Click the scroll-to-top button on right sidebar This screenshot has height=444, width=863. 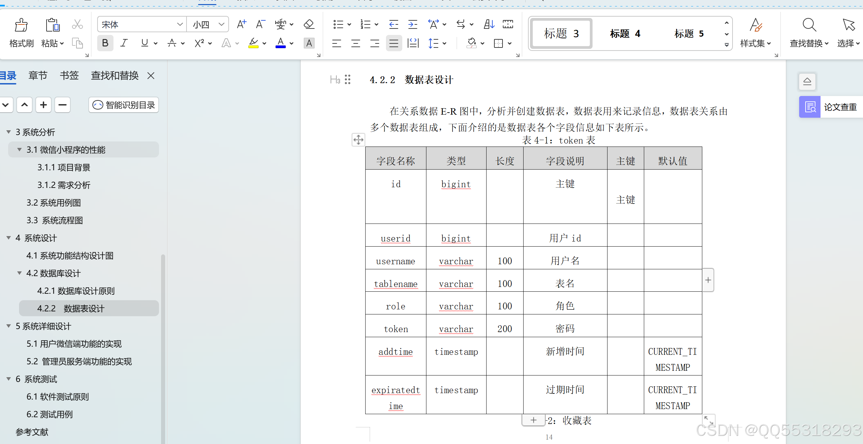(807, 81)
